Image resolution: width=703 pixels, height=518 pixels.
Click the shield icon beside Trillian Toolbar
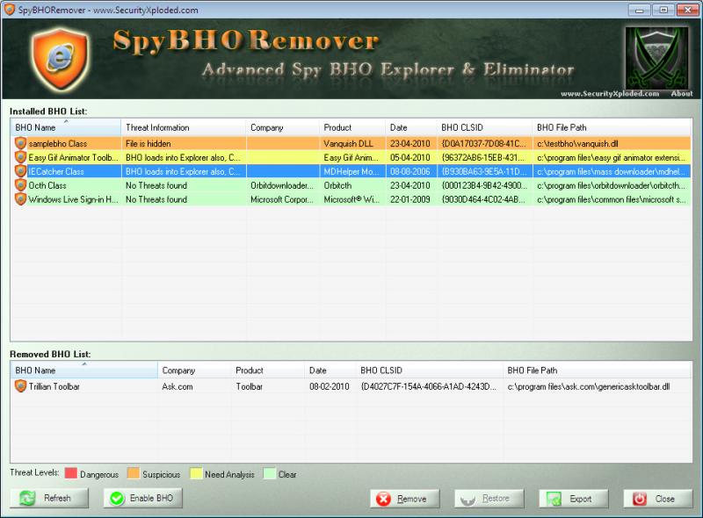tap(20, 386)
